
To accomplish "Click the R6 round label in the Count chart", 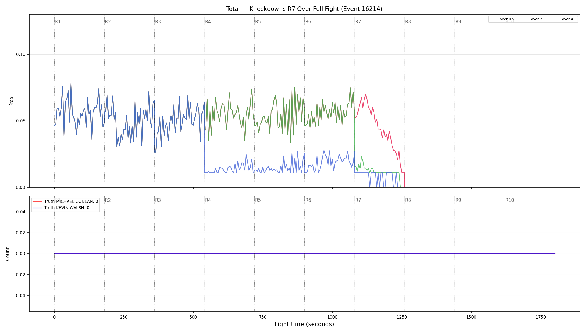I will tap(308, 200).
